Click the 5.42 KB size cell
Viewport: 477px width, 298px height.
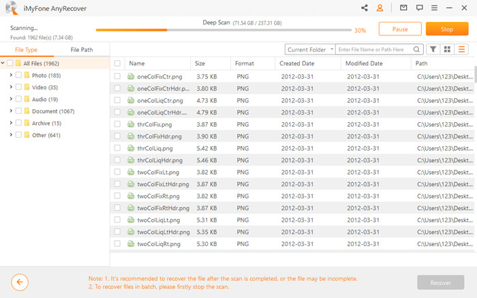pyautogui.click(x=206, y=148)
